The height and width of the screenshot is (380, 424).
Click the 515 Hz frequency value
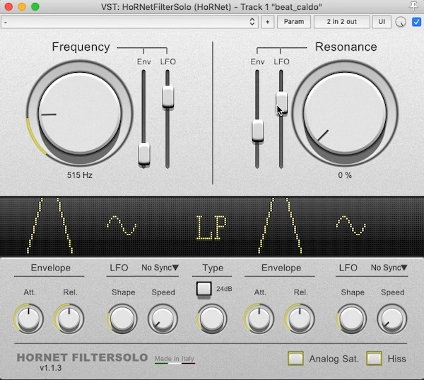click(80, 175)
